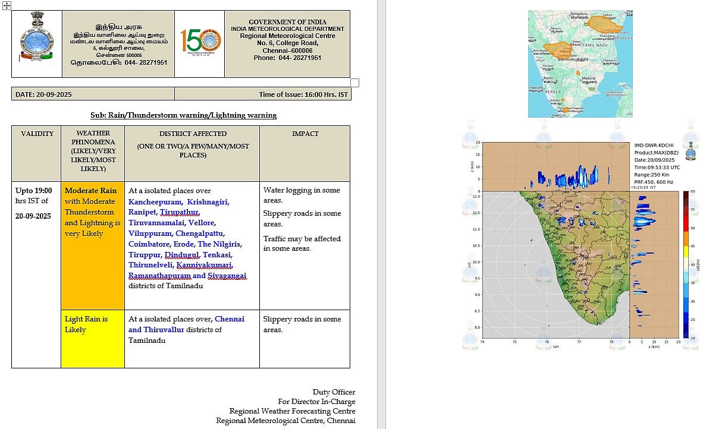Click the 'DISTRICT AFFECTED' column header
703x429 pixels.
[x=193, y=134]
